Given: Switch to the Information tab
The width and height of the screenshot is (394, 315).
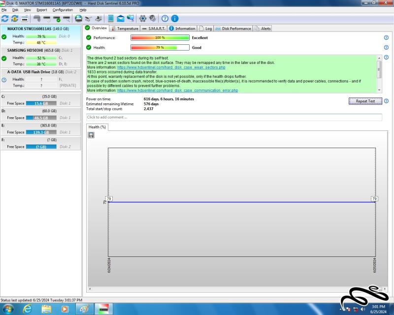Looking at the screenshot, I should 182,29.
